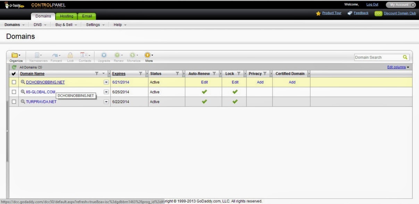Click the Forward toolbar icon
Image resolution: width=419 pixels, height=204 pixels.
click(56, 55)
